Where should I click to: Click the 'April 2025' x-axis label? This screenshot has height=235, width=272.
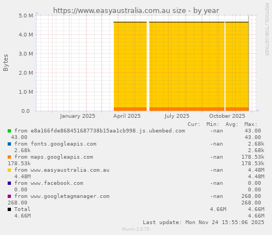[x=127, y=116]
